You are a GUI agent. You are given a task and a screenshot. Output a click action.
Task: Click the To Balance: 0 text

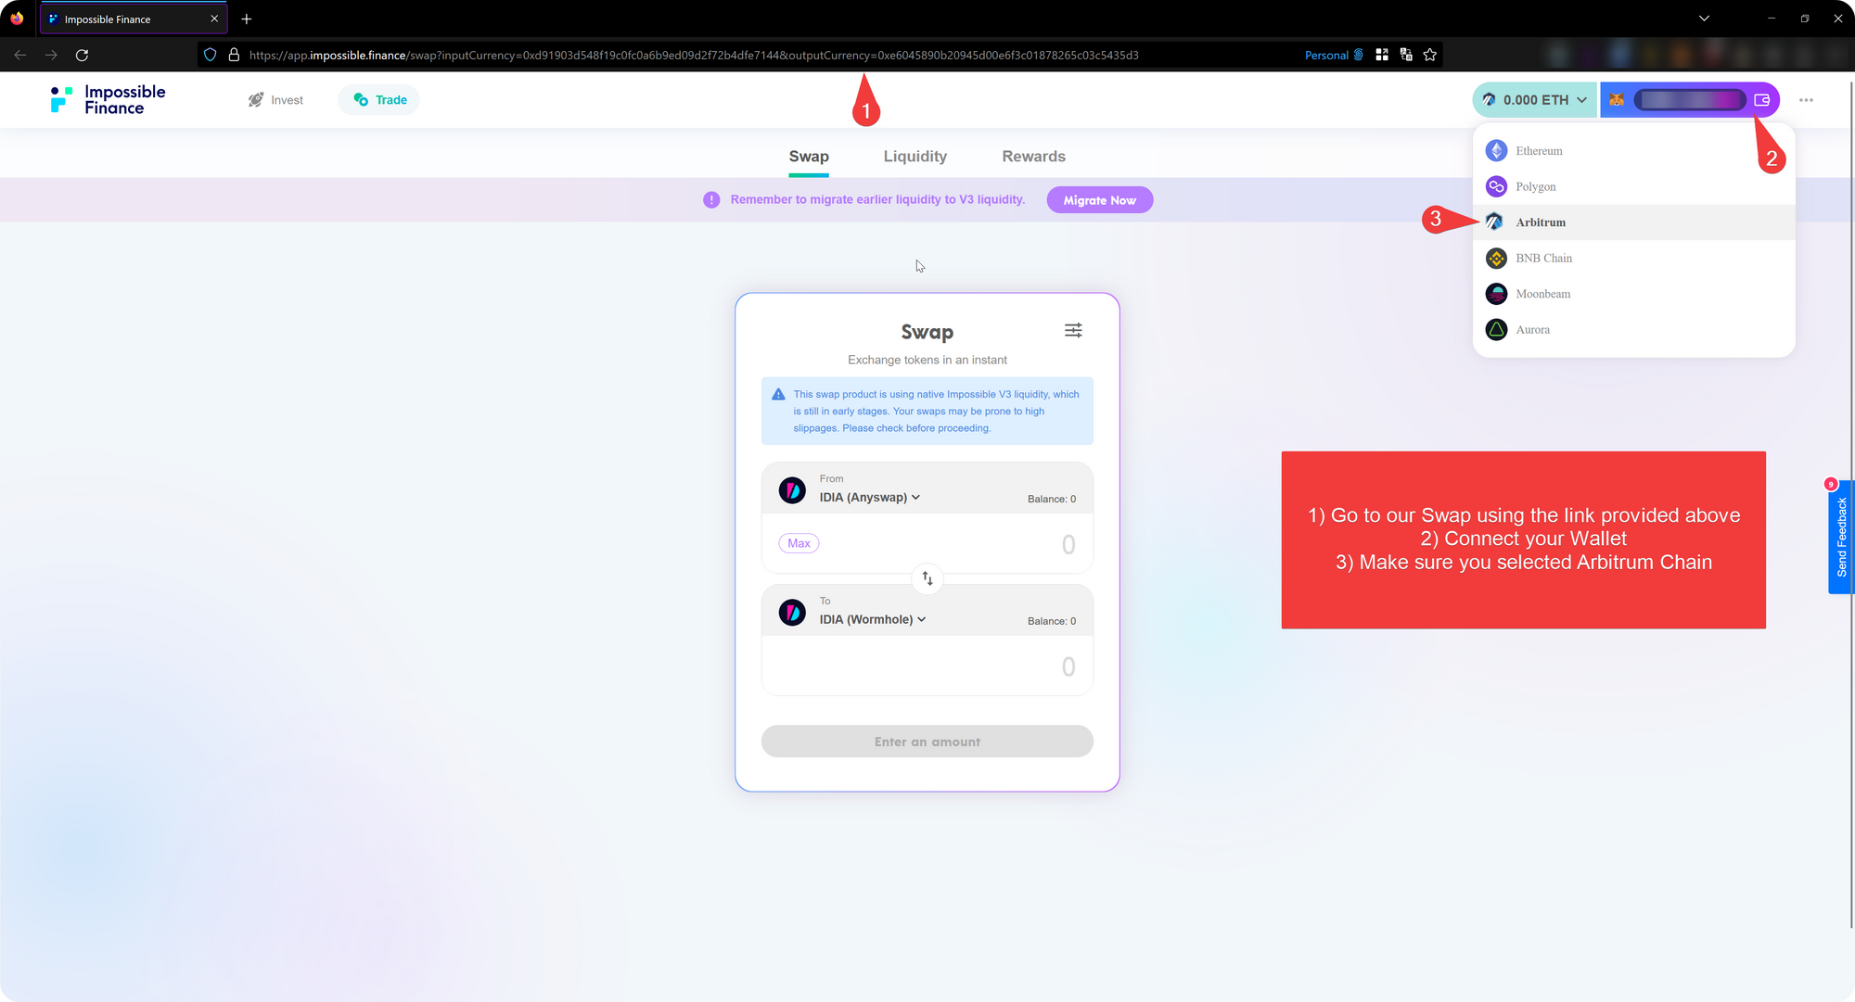[1052, 621]
